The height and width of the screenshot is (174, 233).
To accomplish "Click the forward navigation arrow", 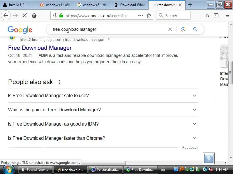I will tap(15, 15).
